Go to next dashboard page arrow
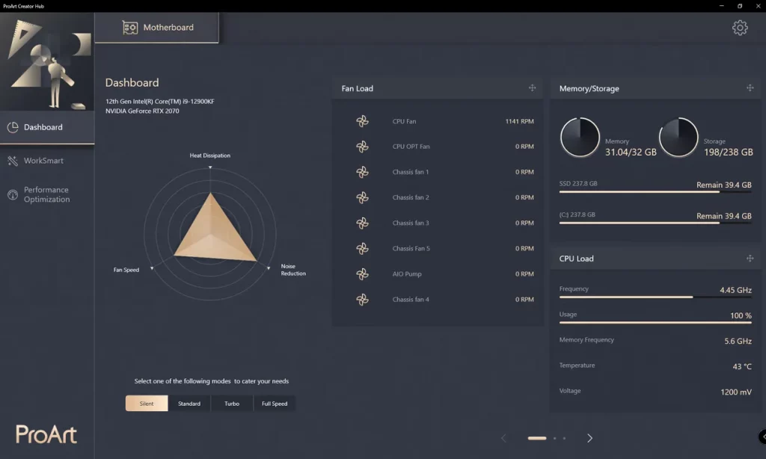 coord(589,438)
